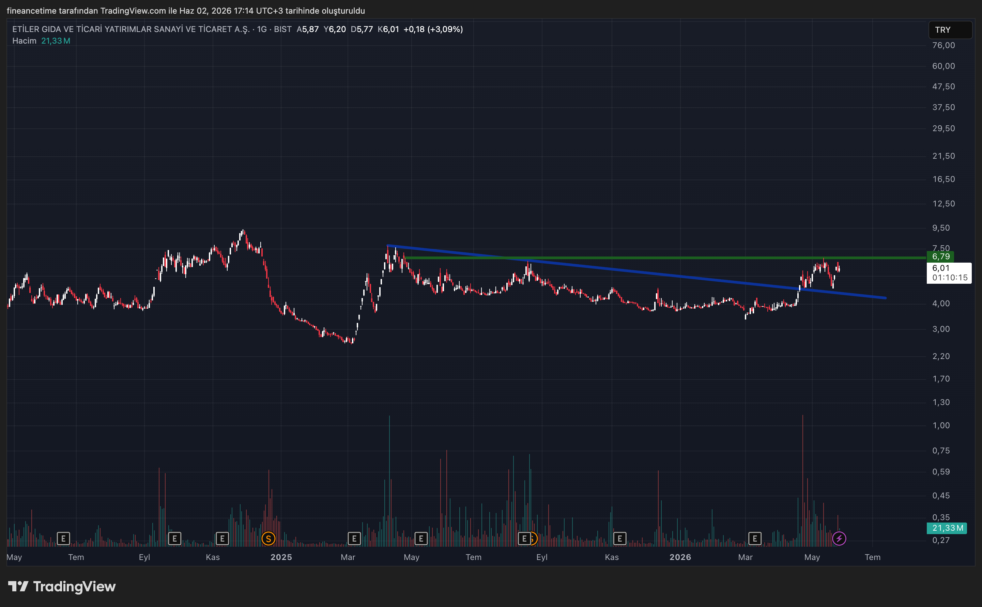Open the TRY currency selector
The width and height of the screenshot is (982, 607).
point(950,30)
